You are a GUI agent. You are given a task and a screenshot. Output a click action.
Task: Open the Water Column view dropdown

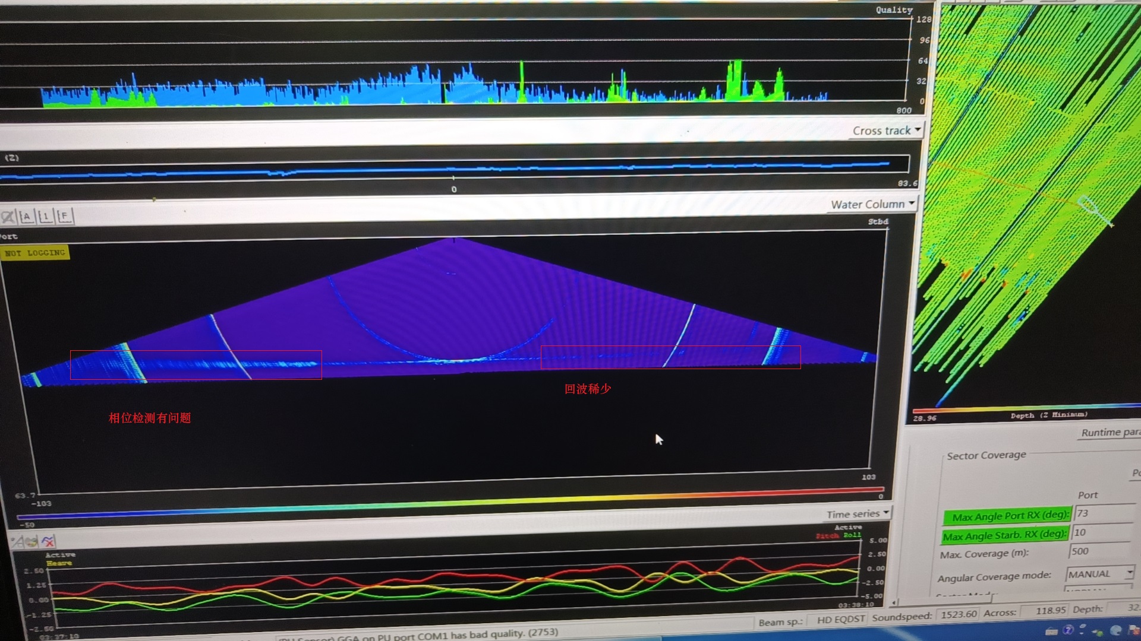pyautogui.click(x=873, y=204)
